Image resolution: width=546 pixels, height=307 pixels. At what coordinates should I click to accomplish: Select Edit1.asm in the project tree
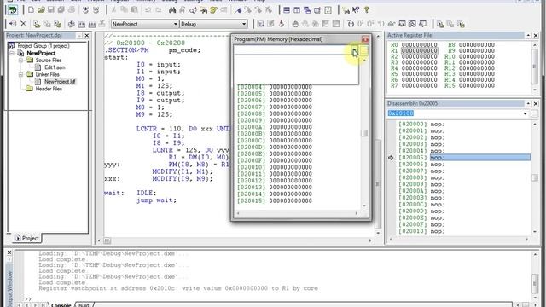click(55, 67)
